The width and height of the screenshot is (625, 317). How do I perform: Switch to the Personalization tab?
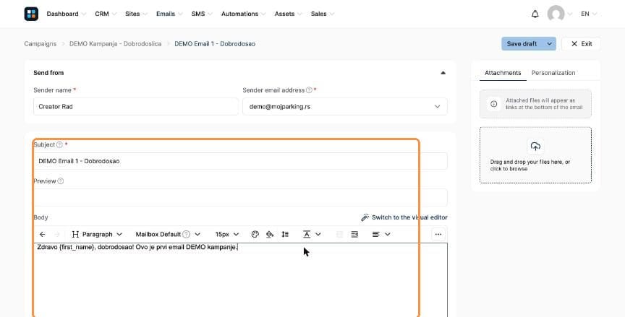point(553,73)
